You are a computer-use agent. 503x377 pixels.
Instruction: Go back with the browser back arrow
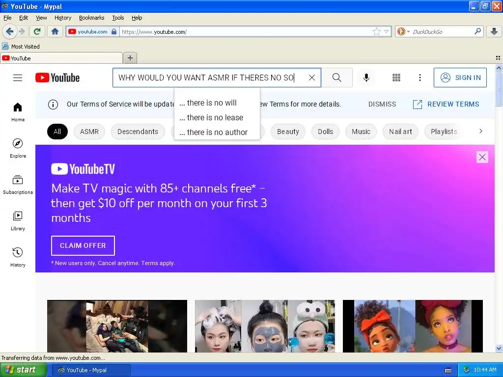(9, 31)
